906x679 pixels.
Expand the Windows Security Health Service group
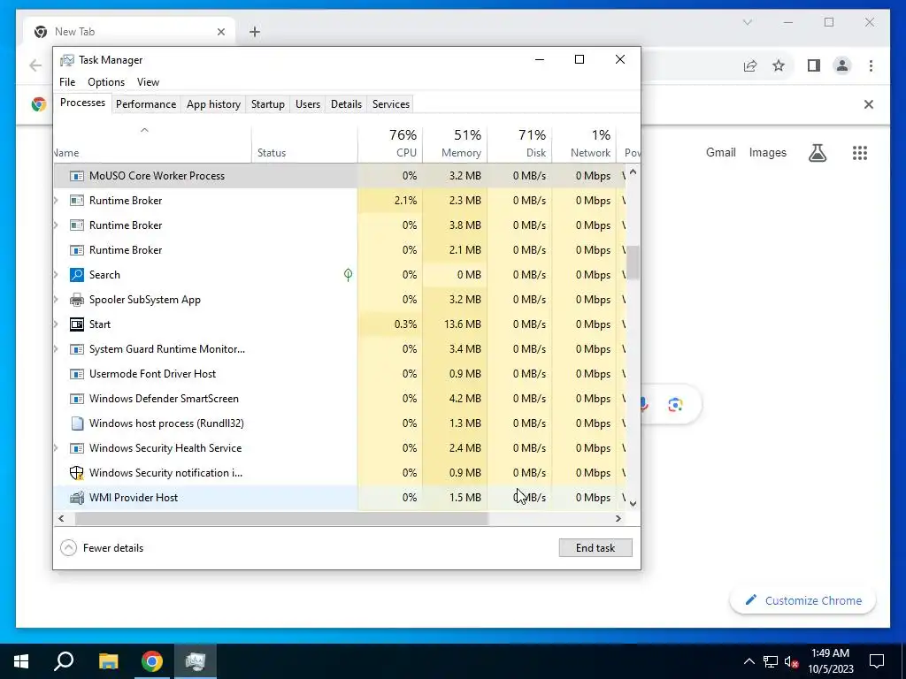(x=56, y=448)
